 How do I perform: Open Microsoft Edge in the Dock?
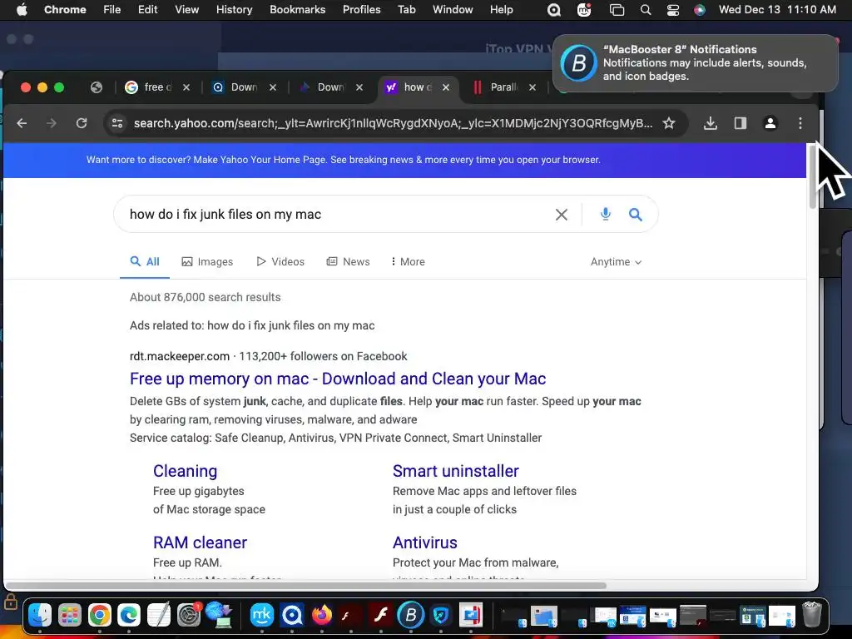pos(129,615)
